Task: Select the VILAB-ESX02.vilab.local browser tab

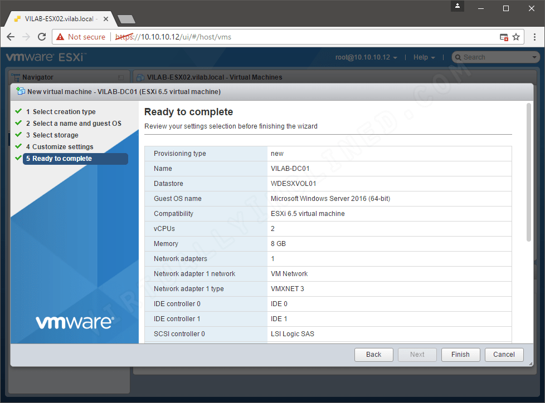Action: point(56,18)
